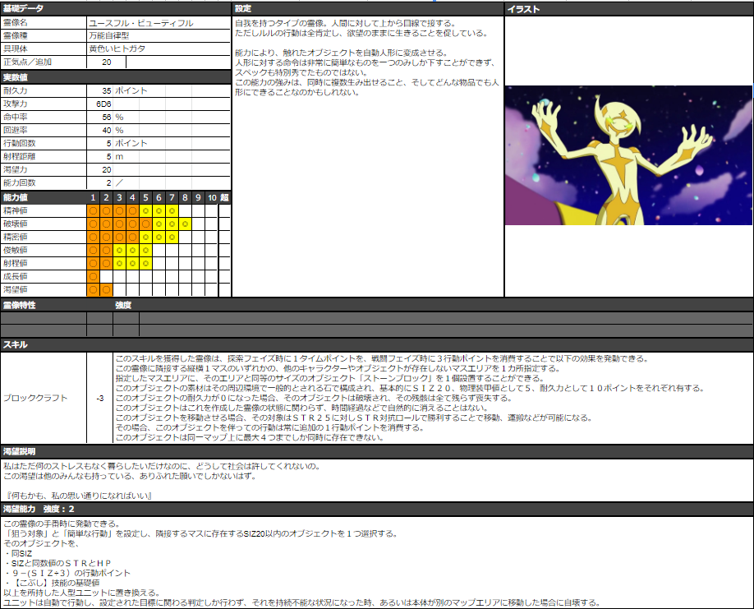Select the ブロッククラフト skill name cell

point(44,398)
